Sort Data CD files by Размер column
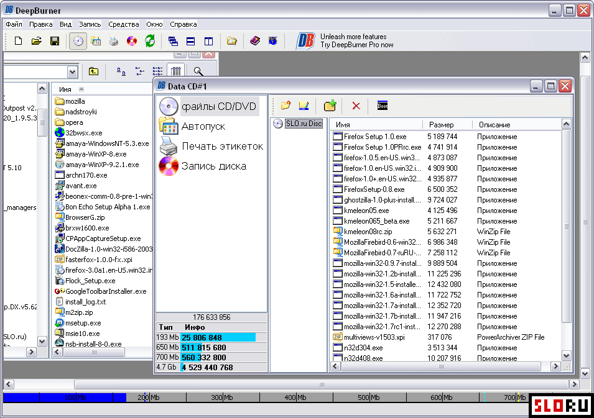Viewport: 594px width, 418px height. (447, 124)
